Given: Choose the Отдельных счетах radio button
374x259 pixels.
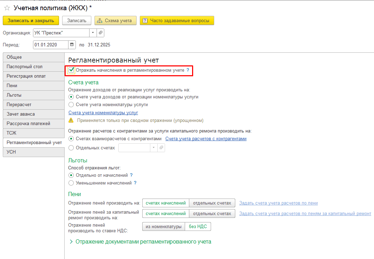Looking at the screenshot, I should [x=71, y=148].
